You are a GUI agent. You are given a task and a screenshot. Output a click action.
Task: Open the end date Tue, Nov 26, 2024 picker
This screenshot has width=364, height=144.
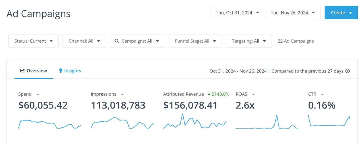[293, 13]
